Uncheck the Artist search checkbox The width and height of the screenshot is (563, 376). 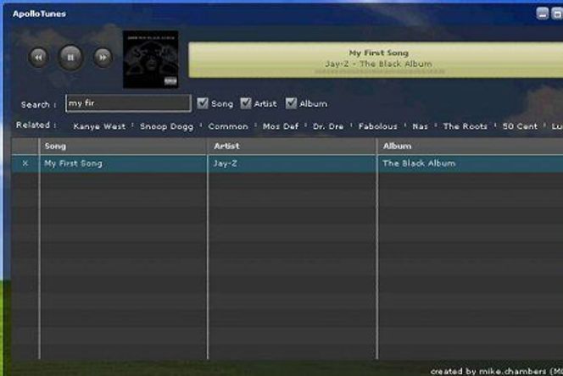tap(246, 103)
